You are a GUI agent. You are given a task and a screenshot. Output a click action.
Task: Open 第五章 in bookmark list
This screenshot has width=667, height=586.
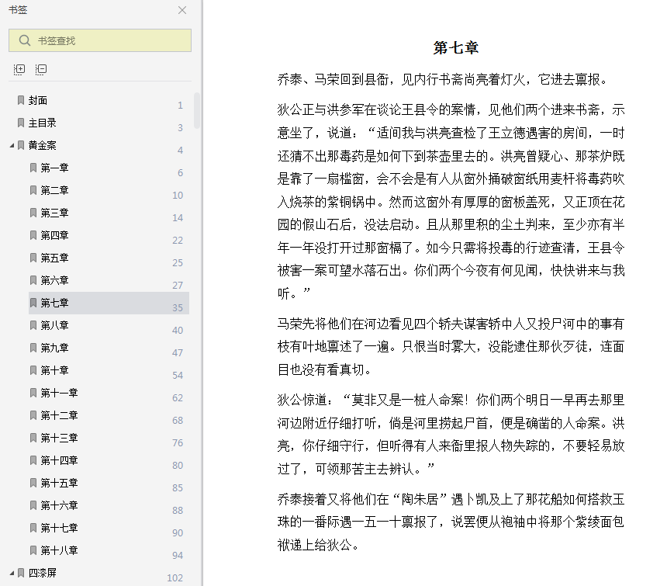(54, 258)
